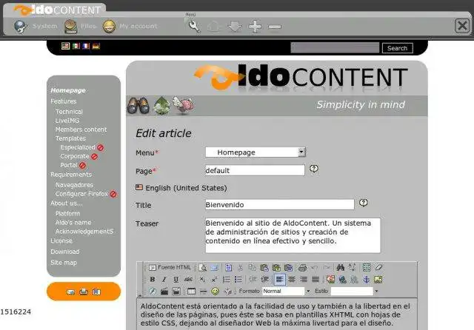Screen dimensions: 474x330
Task: Open the System menu in top bar
Action: point(36,27)
